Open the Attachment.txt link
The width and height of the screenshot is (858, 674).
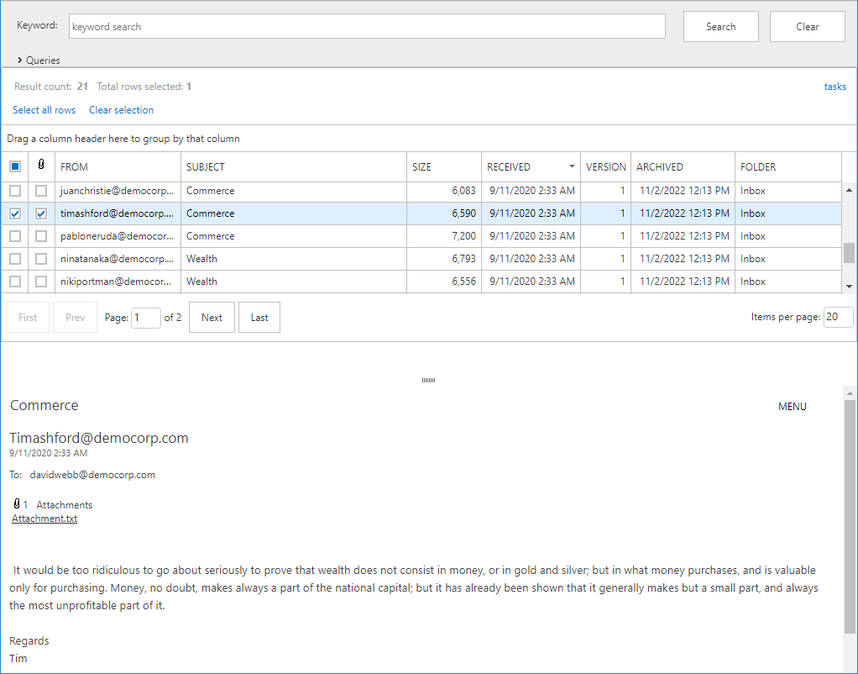(x=44, y=519)
